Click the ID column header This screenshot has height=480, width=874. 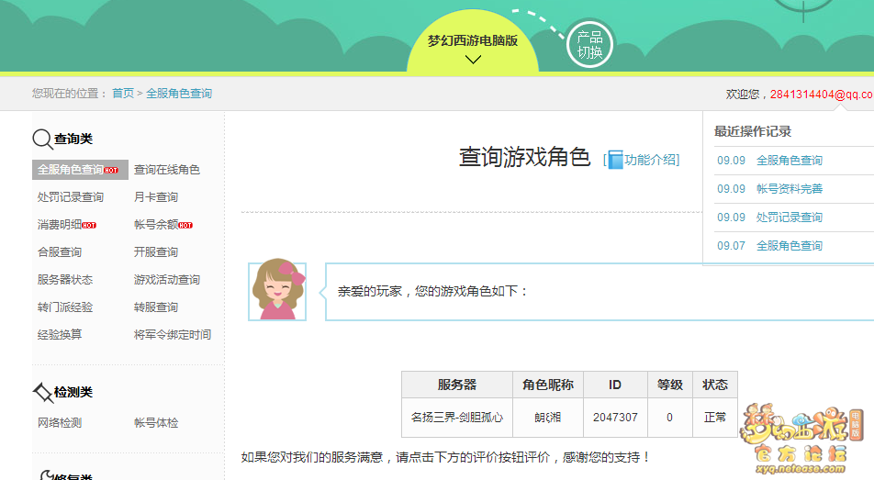point(615,385)
